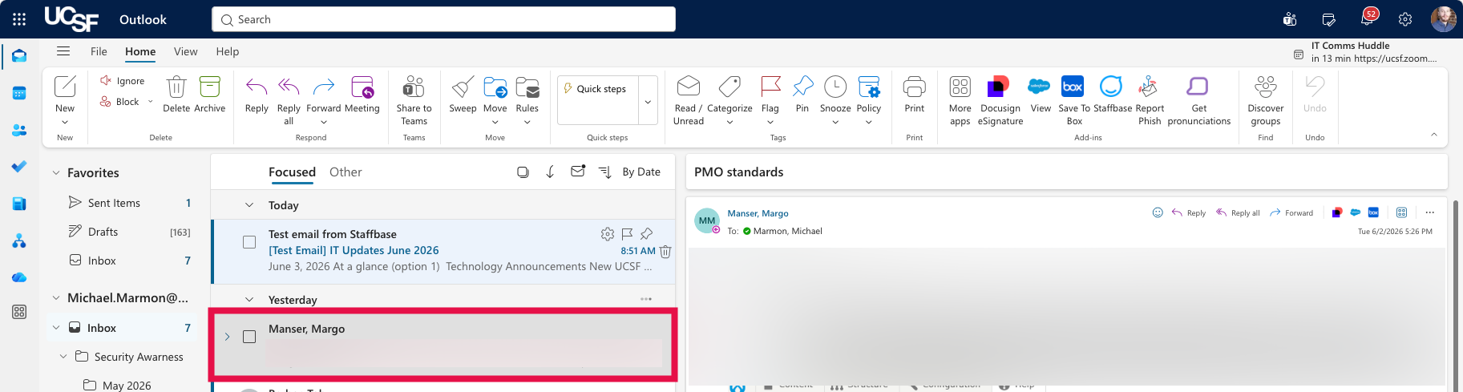Open Docusign eSignature add-in
The image size is (1463, 392).
click(1000, 100)
